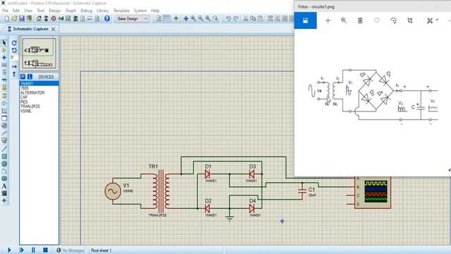Open the Template menu
This screenshot has width=451, height=254.
[x=121, y=11]
